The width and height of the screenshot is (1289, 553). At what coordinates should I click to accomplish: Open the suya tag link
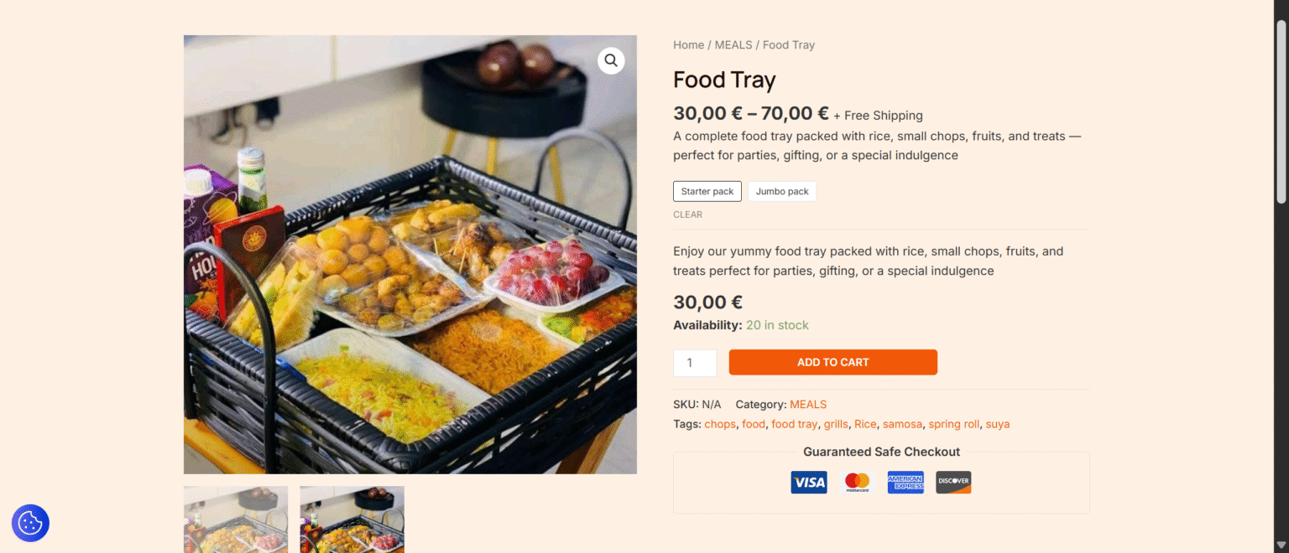click(997, 424)
